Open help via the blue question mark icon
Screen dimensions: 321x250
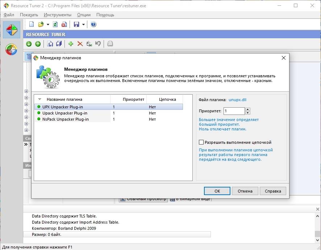(93, 24)
